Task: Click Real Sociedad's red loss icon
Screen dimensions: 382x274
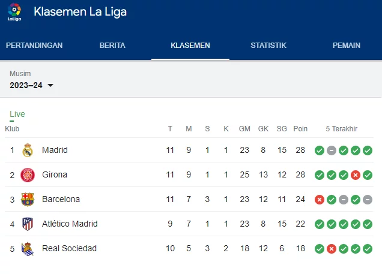Action: (x=332, y=249)
